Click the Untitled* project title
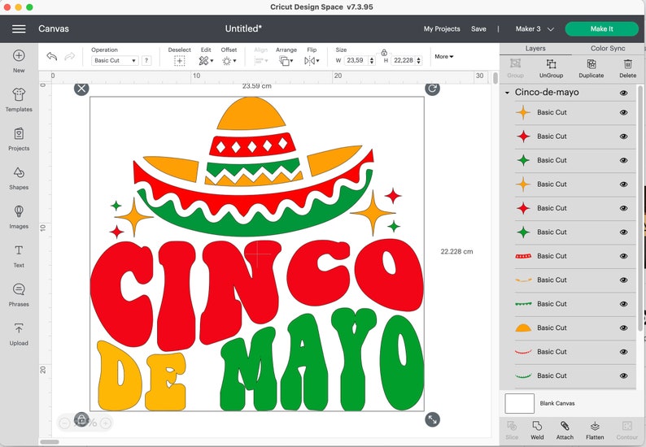This screenshot has width=646, height=447. pos(243,28)
